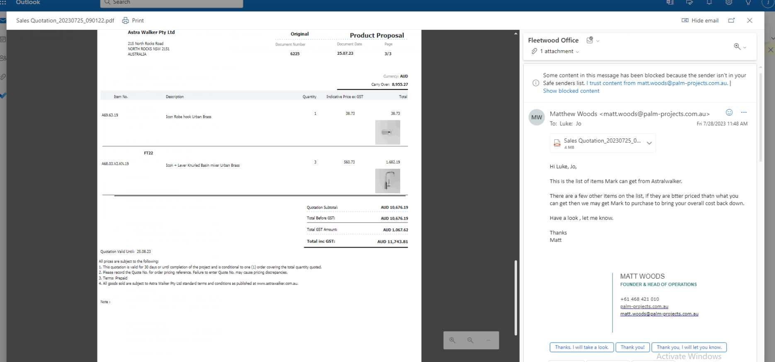775x362 pixels.
Task: Open more actions ellipsis for message
Action: tap(744, 112)
